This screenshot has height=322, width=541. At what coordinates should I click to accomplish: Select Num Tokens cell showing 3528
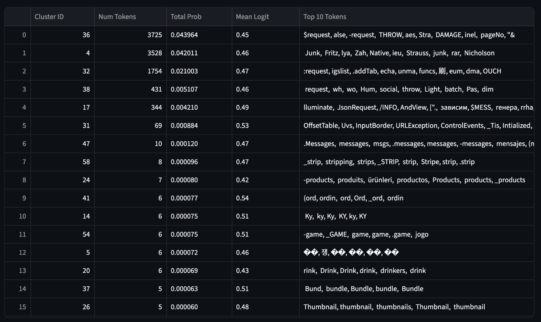(130, 53)
